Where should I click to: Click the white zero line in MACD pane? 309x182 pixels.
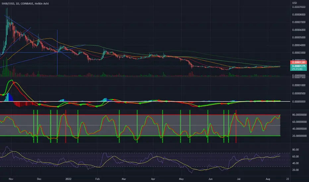145,101
